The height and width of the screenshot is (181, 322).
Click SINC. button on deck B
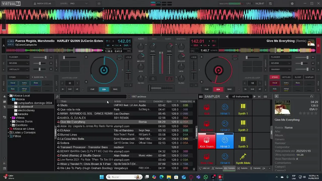point(230,89)
